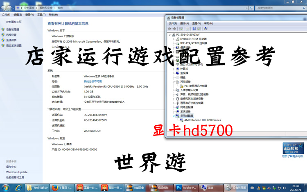Viewport: 307px width, 192px height.
Task: Open 查看(V) menu in Device Manager
Action: point(196,23)
